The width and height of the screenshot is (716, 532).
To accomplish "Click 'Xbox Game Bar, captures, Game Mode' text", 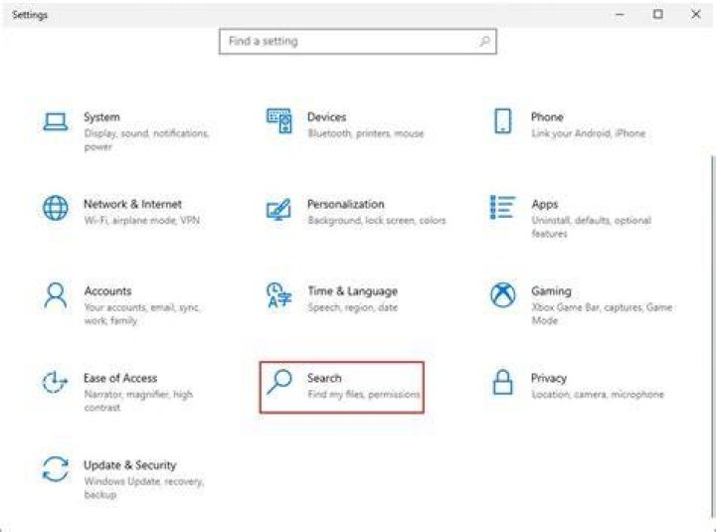I will [602, 314].
